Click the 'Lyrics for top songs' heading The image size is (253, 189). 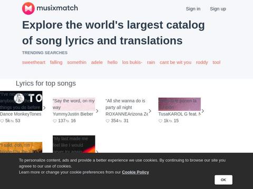pos(46,83)
